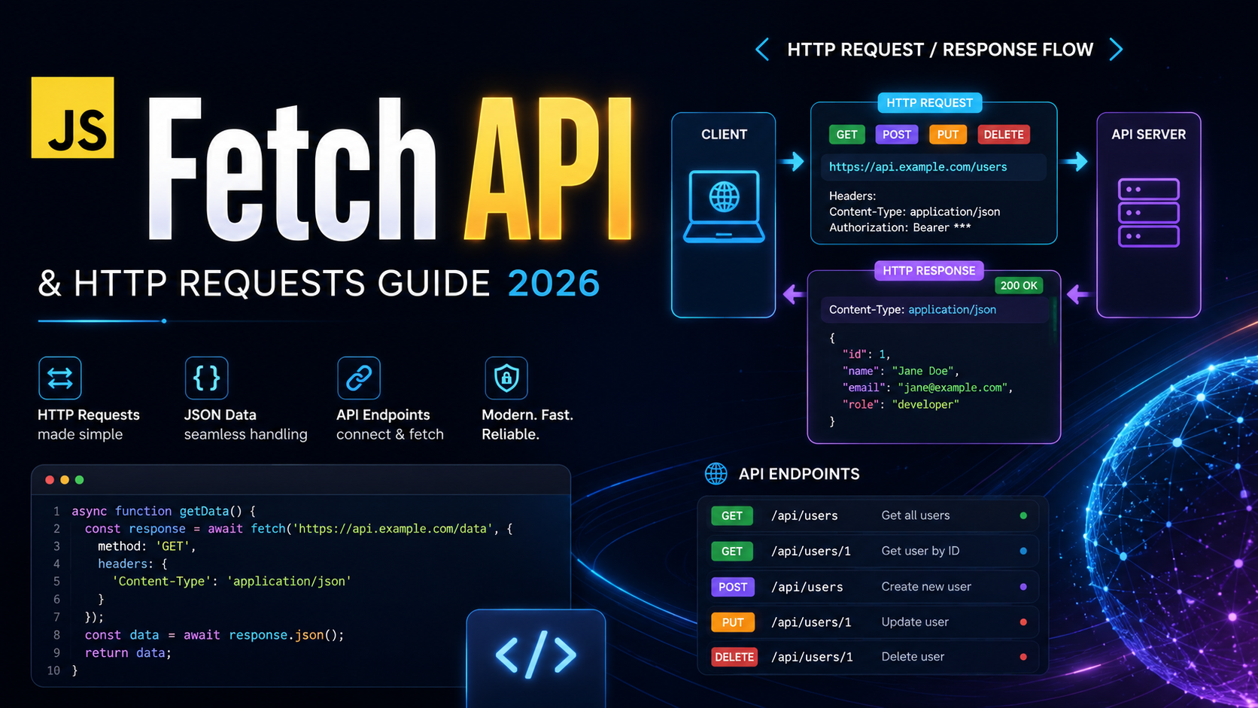This screenshot has height=708, width=1258.
Task: Click the 'JSON Data' feature label
Action: click(x=220, y=415)
